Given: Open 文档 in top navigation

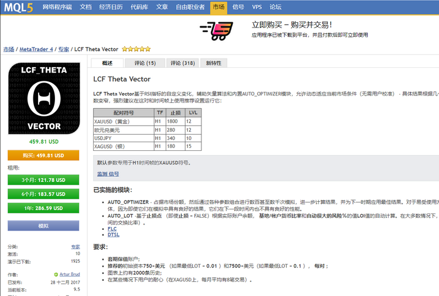Looking at the screenshot, I should (x=85, y=7).
